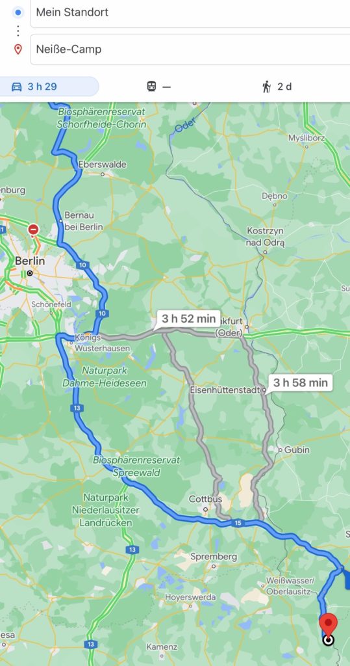Choose the 3 h 52 min alternative route
350x666 pixels.
[x=188, y=319]
